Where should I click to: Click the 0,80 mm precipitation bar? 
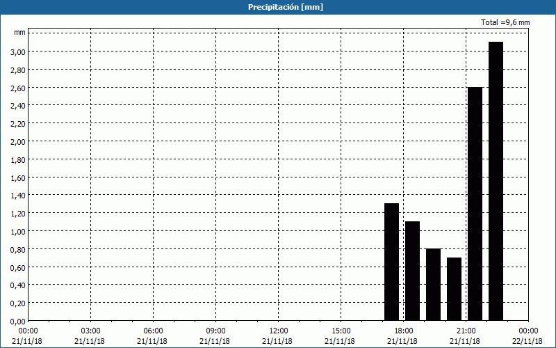433,285
